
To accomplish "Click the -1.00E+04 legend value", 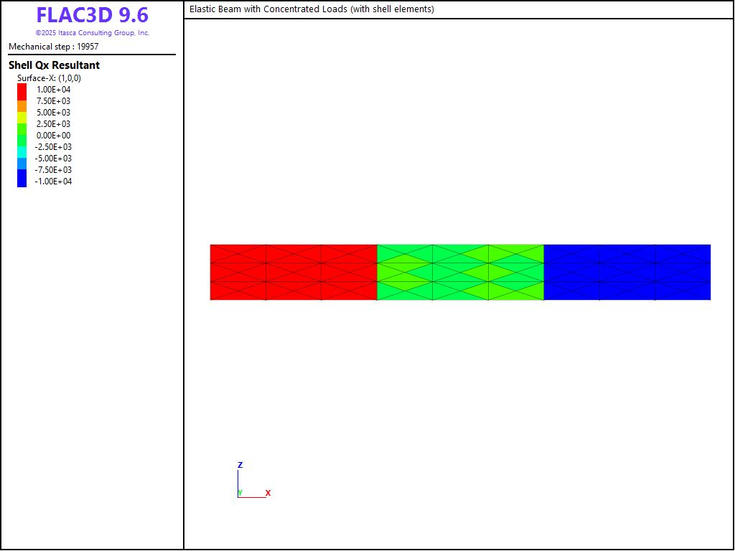I will (x=53, y=182).
